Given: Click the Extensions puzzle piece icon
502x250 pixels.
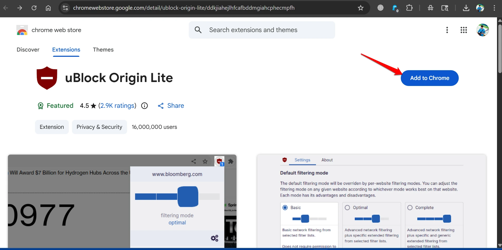Looking at the screenshot, I should click(x=409, y=8).
